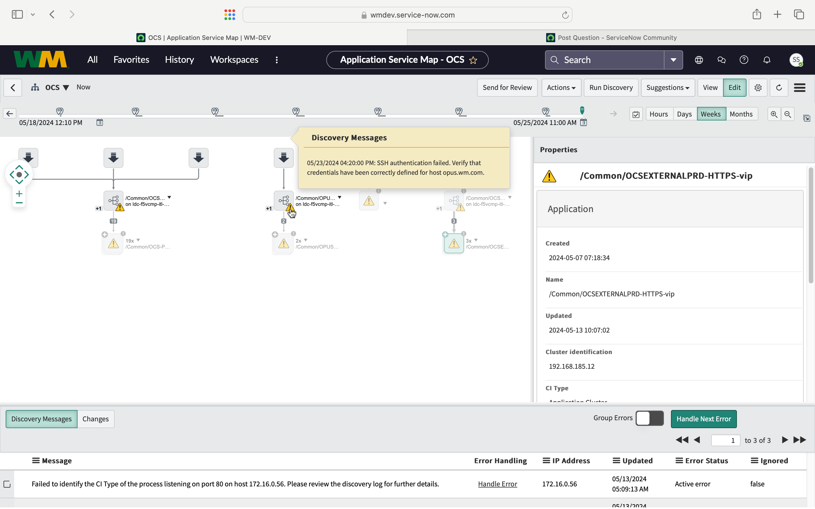The width and height of the screenshot is (815, 509).
Task: Select Days time scale
Action: click(x=684, y=114)
